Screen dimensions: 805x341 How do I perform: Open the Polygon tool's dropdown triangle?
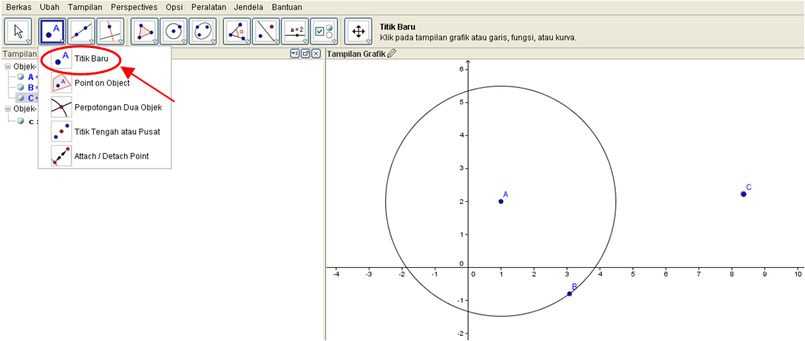pyautogui.click(x=154, y=41)
